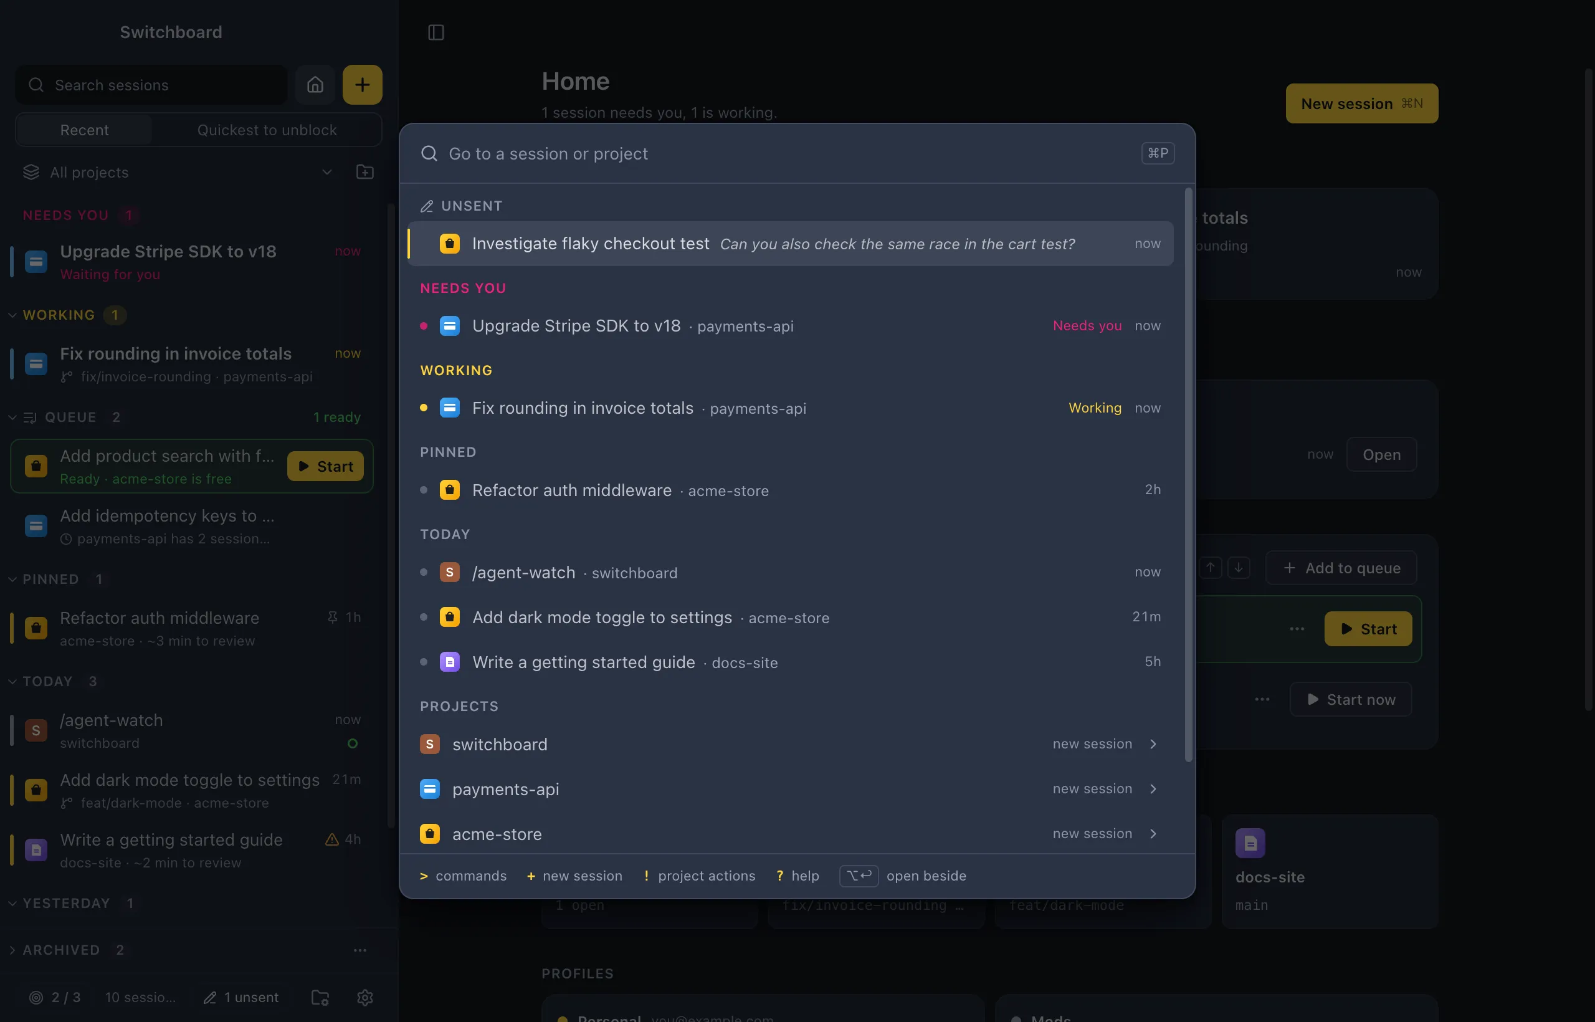Open switchboard project new session chevron

[x=1153, y=743]
